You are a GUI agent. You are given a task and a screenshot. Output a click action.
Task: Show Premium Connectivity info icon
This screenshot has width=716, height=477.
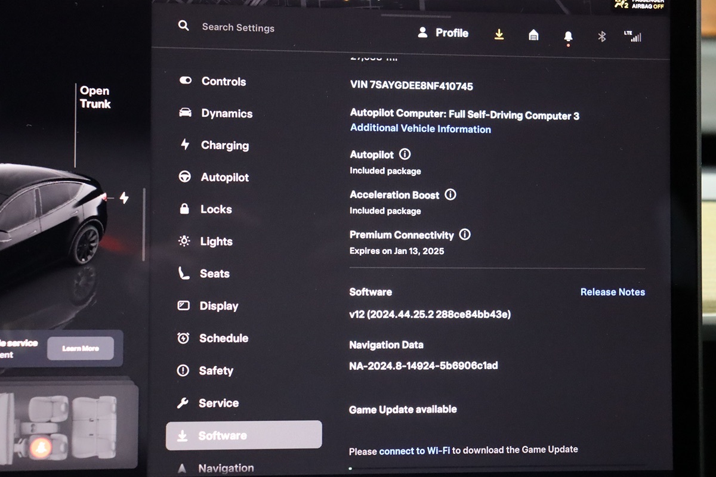tap(465, 234)
